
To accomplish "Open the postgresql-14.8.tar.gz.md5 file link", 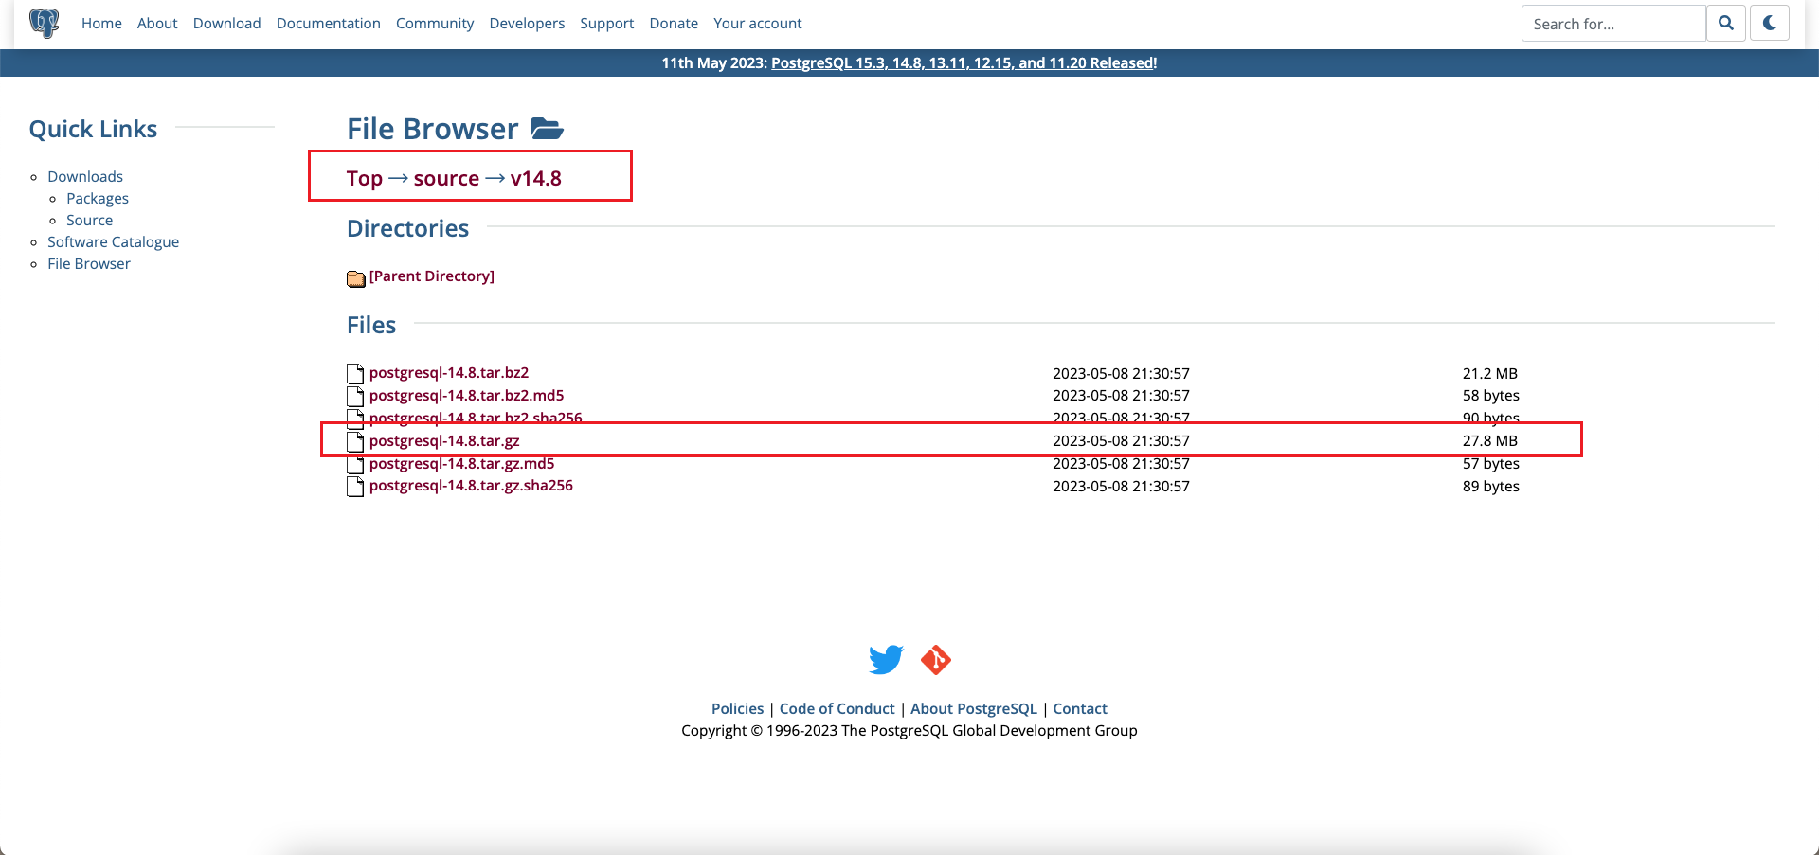I will pos(462,463).
